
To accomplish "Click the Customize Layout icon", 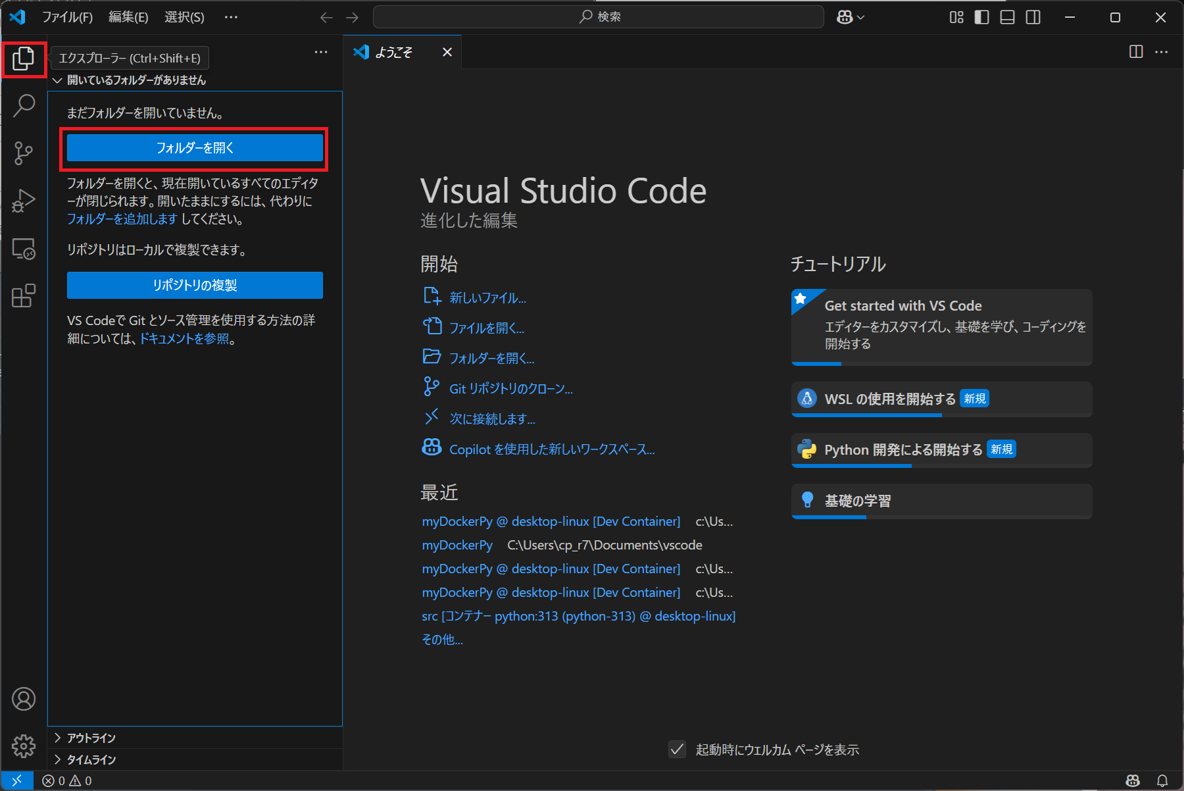I will 956,17.
